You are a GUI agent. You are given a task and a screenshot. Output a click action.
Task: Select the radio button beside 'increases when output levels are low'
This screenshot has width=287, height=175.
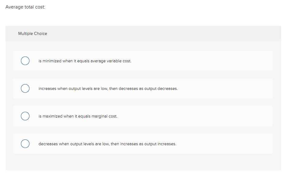(x=25, y=88)
